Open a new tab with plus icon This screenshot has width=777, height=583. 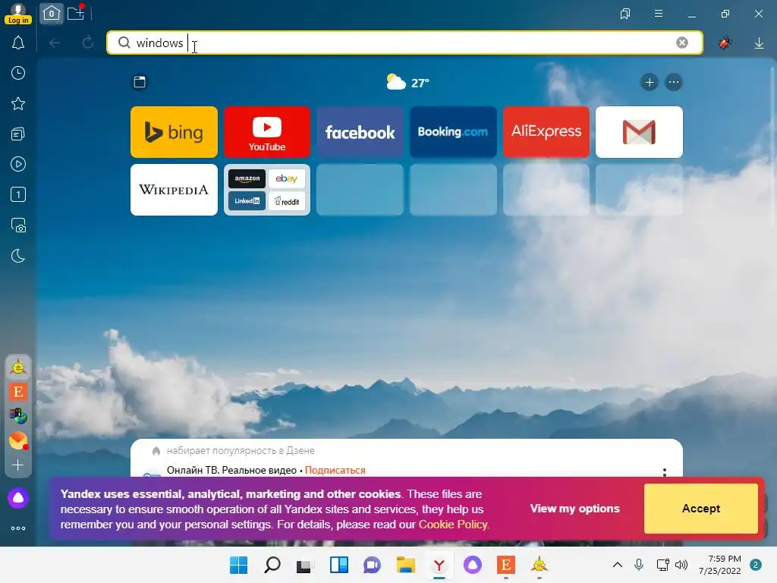pos(76,14)
